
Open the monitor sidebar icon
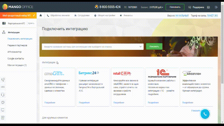coord(3,110)
